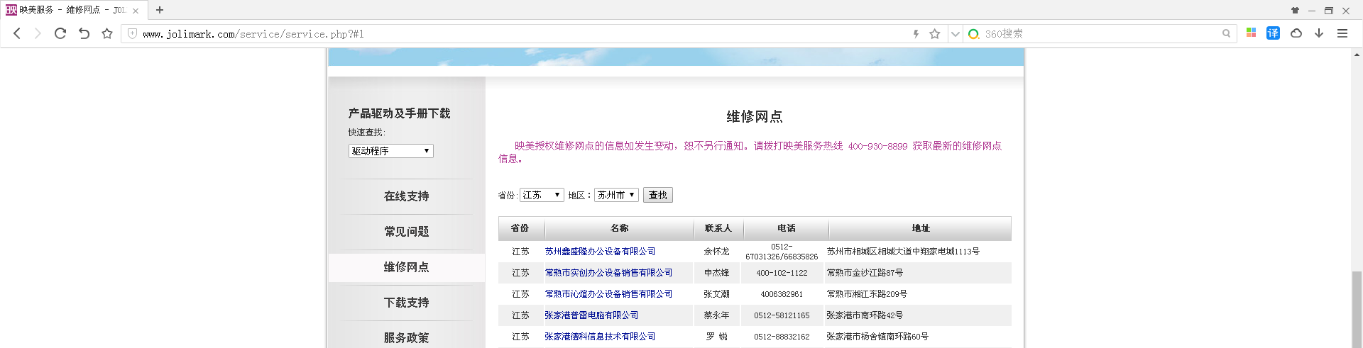The height and width of the screenshot is (348, 1363).
Task: Close the 映美服务 tab
Action: pos(136,11)
